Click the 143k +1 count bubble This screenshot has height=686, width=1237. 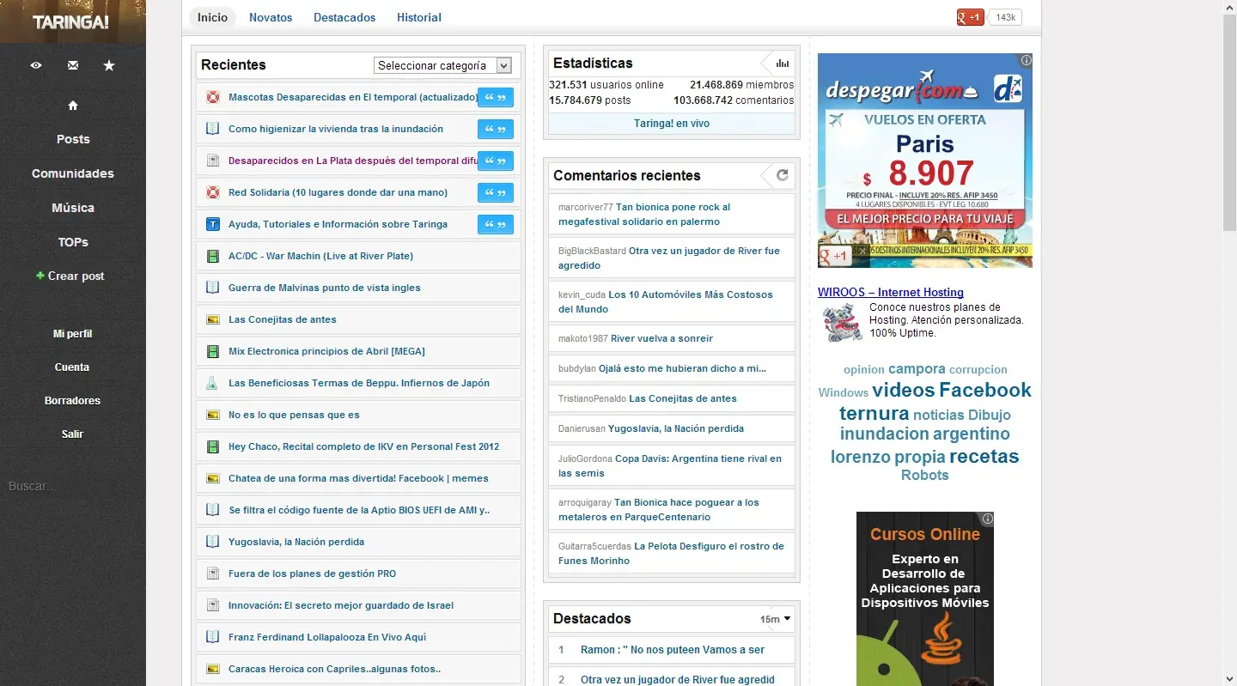pos(1005,17)
